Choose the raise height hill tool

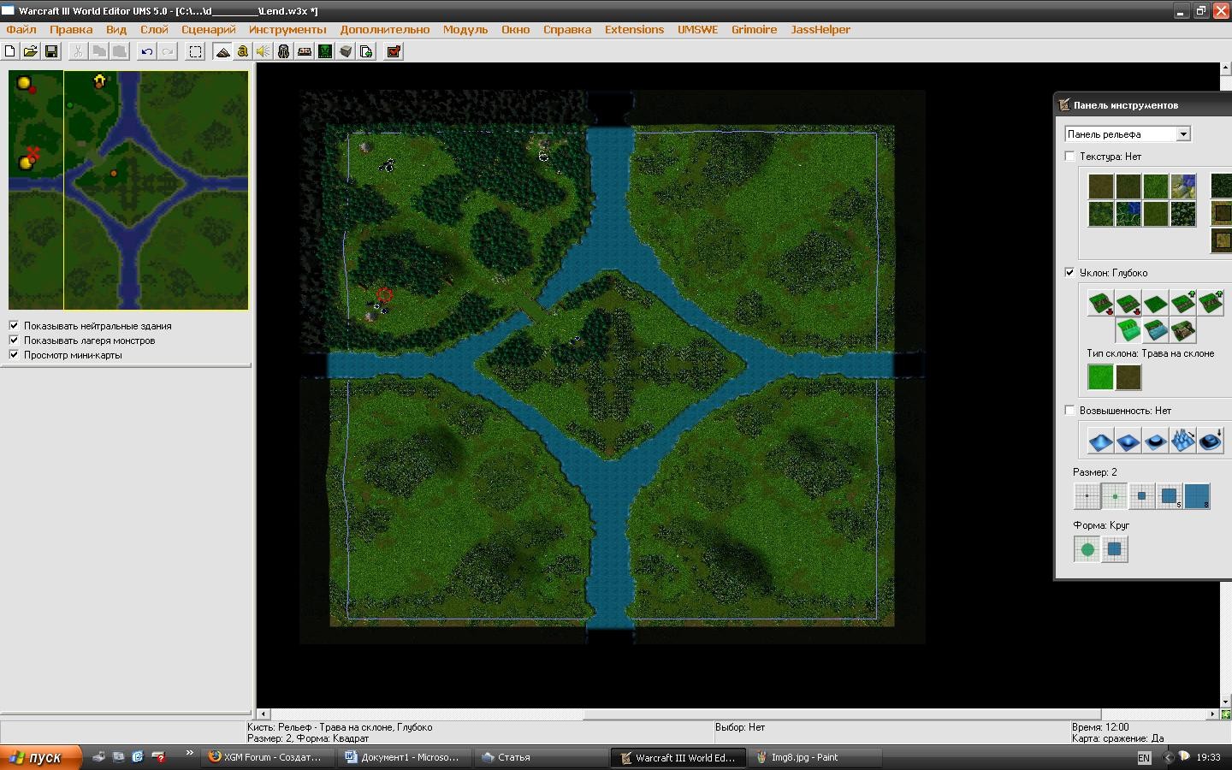pos(1100,441)
